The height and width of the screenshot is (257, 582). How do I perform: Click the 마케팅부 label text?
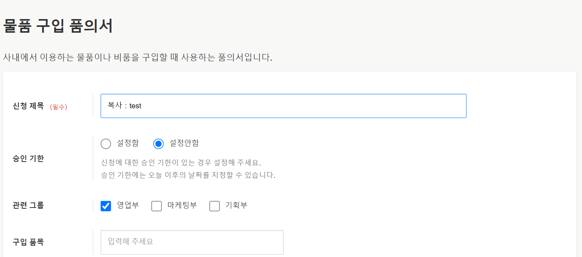(x=182, y=205)
